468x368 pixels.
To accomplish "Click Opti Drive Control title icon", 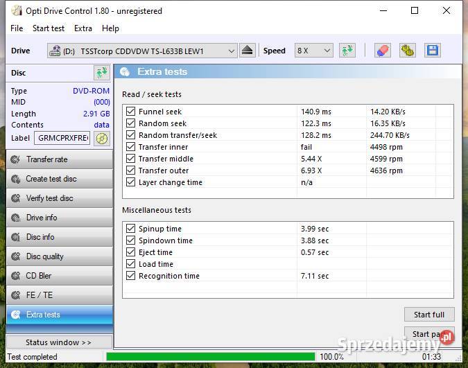I will [17, 11].
